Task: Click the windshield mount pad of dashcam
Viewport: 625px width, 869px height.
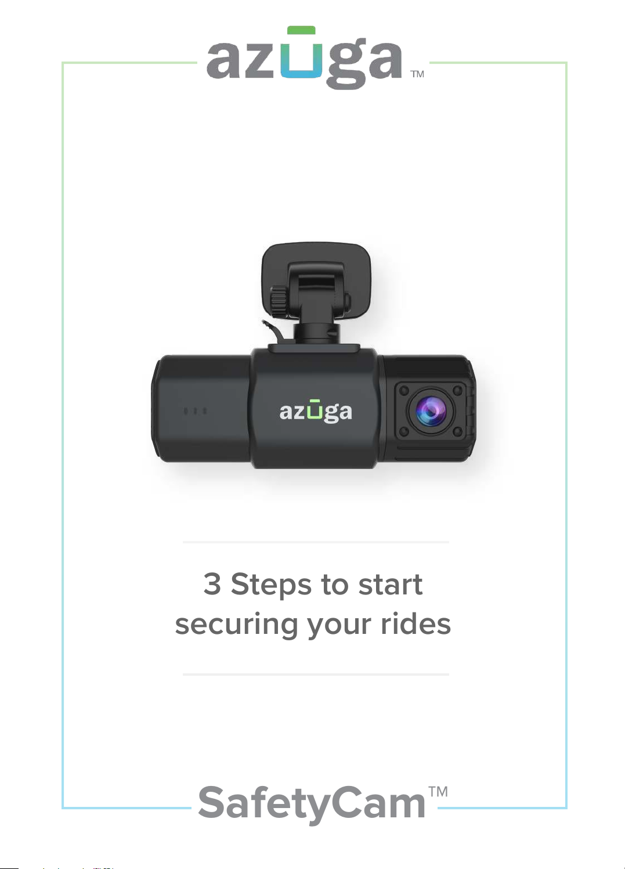Action: tap(316, 280)
